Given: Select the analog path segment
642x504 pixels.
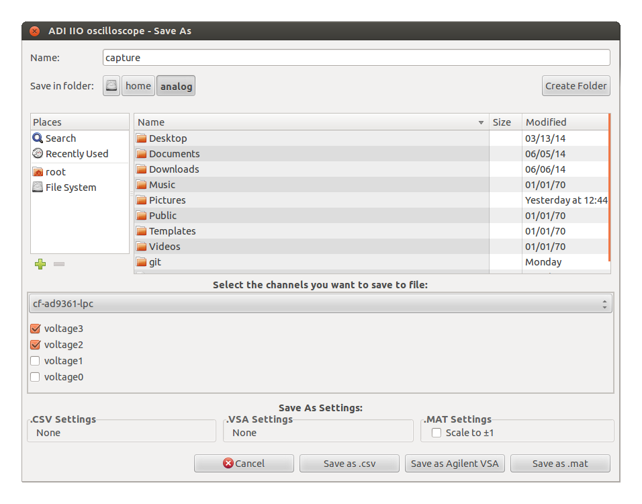Looking at the screenshot, I should coord(176,86).
